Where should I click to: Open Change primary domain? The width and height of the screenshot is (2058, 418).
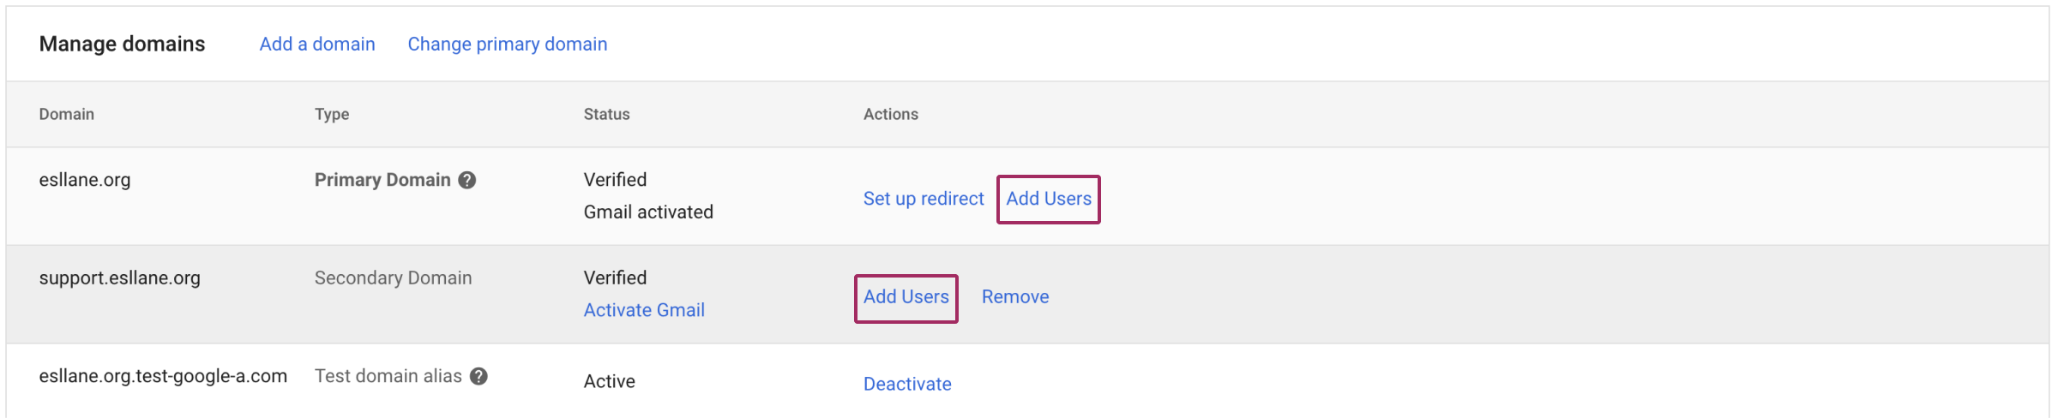tap(508, 45)
